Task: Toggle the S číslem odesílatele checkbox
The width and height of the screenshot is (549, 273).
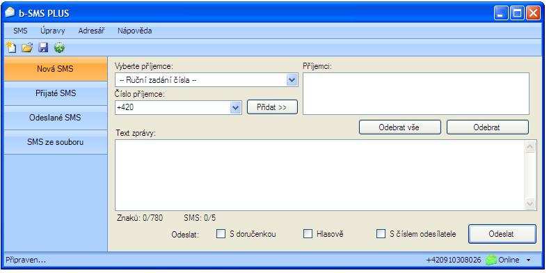Action: coord(381,234)
